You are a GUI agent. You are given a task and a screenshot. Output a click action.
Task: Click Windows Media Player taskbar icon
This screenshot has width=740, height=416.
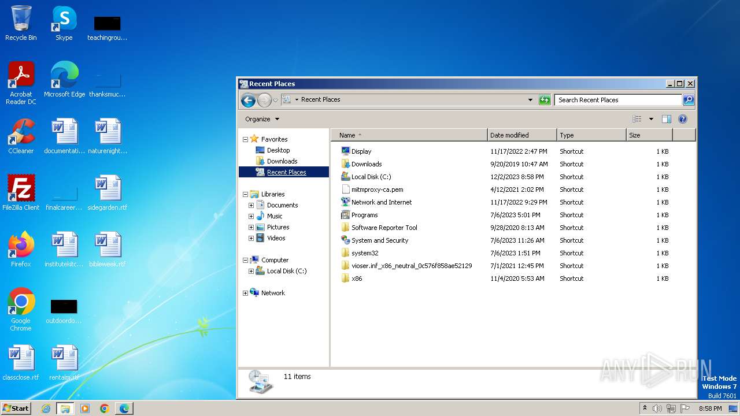(x=85, y=408)
